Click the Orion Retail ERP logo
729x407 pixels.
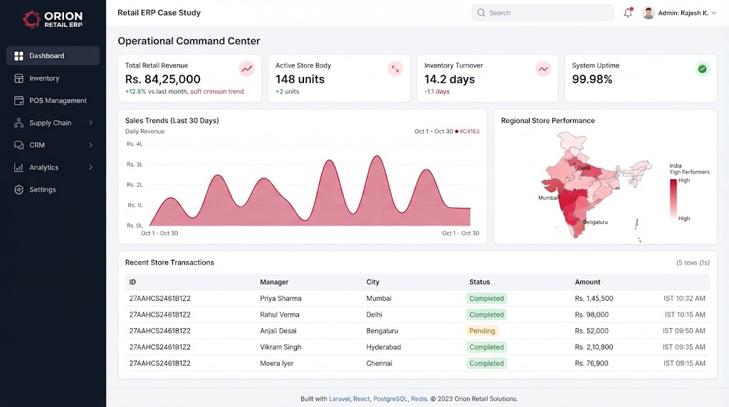[53, 19]
